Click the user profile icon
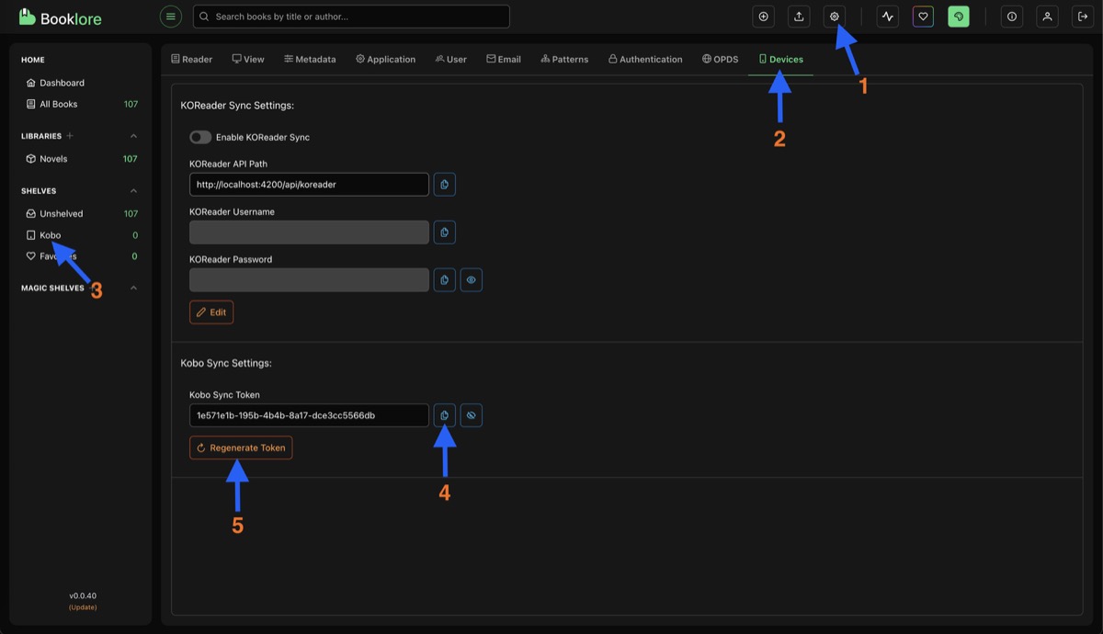1103x634 pixels. pos(1047,17)
